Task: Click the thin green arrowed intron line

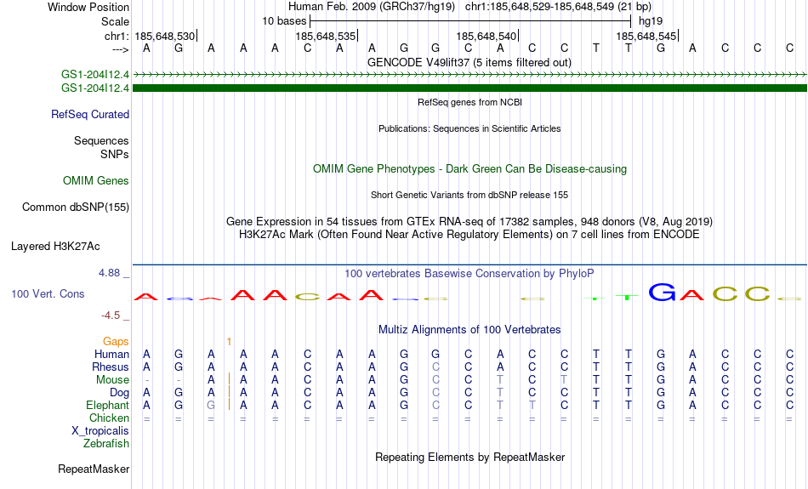Action: pyautogui.click(x=470, y=75)
